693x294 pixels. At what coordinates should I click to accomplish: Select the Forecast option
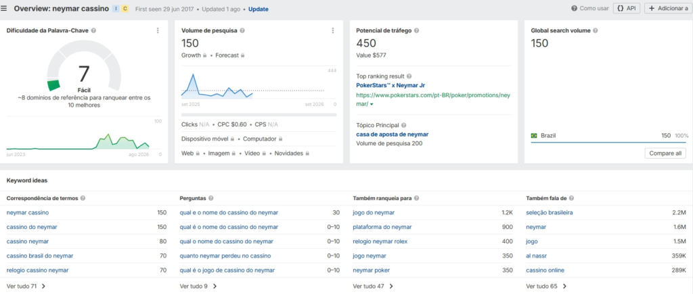tap(227, 55)
